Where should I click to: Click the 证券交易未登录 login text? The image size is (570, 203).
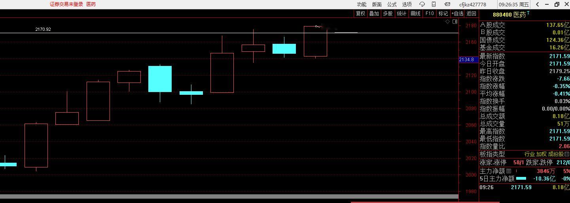point(66,4)
